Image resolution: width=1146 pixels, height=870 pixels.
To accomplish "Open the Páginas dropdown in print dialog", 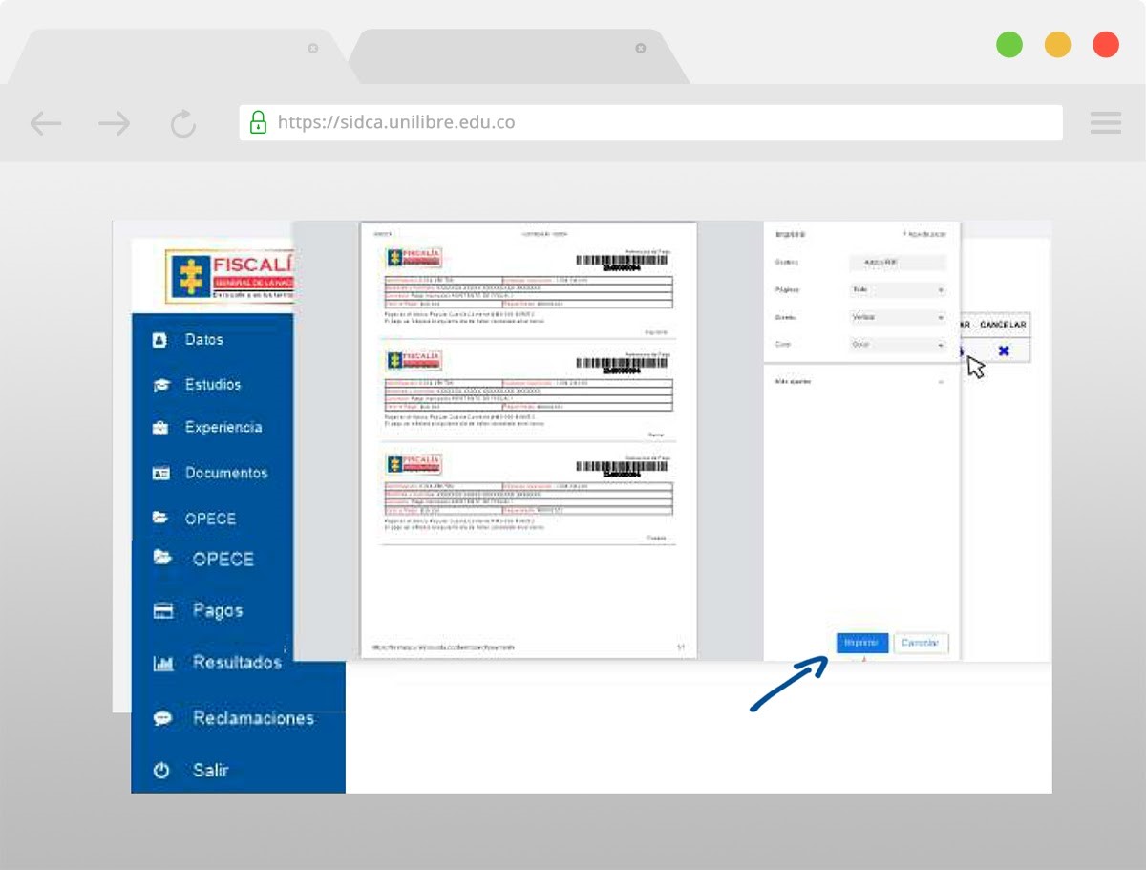I will pos(897,289).
